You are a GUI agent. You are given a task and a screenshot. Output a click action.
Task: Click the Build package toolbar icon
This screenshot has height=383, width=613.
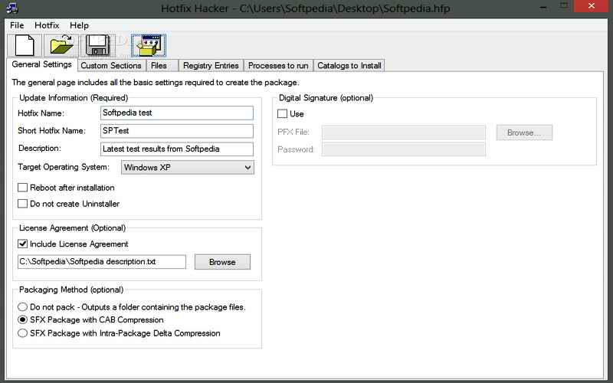[147, 46]
